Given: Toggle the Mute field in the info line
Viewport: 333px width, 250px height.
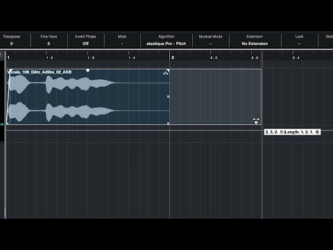Looking at the screenshot, I should (122, 44).
